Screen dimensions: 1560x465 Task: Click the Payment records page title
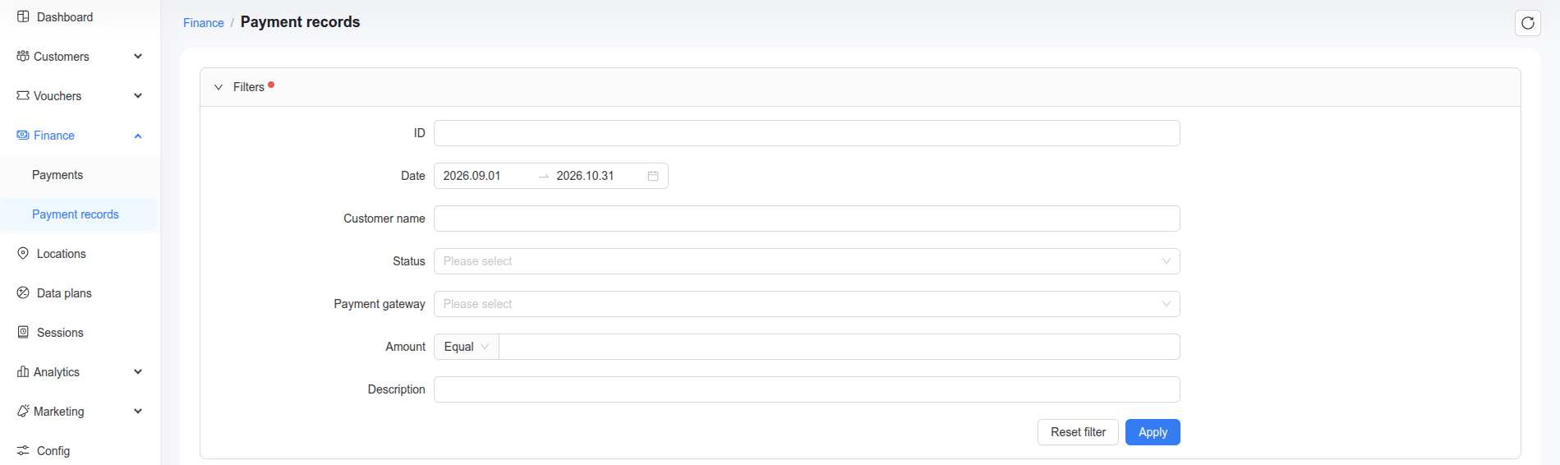pyautogui.click(x=300, y=22)
